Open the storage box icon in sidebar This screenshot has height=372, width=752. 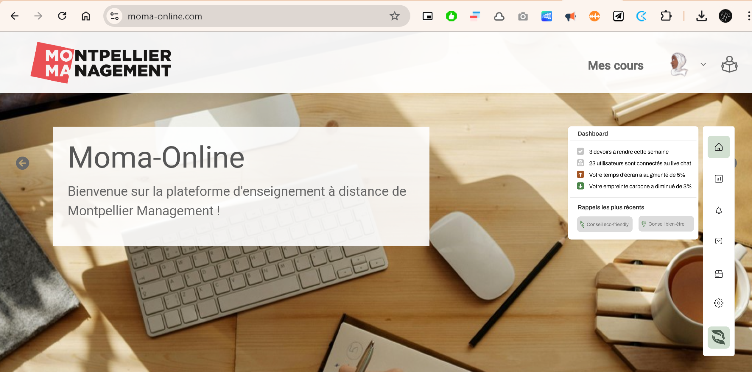pyautogui.click(x=719, y=274)
